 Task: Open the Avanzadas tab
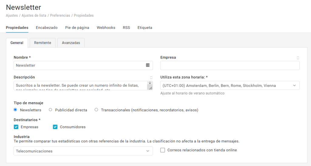click(71, 43)
